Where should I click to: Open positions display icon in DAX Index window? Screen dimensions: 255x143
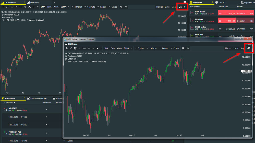point(249,48)
